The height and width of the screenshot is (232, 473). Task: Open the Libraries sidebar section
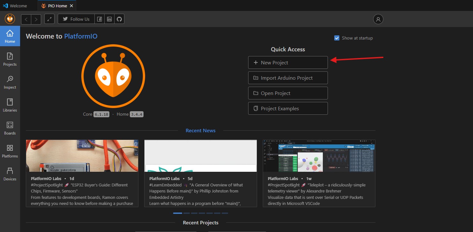[x=10, y=105]
